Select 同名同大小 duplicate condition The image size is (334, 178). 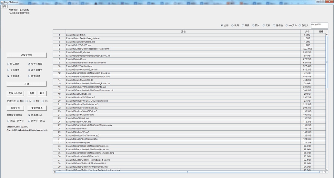point(35,115)
